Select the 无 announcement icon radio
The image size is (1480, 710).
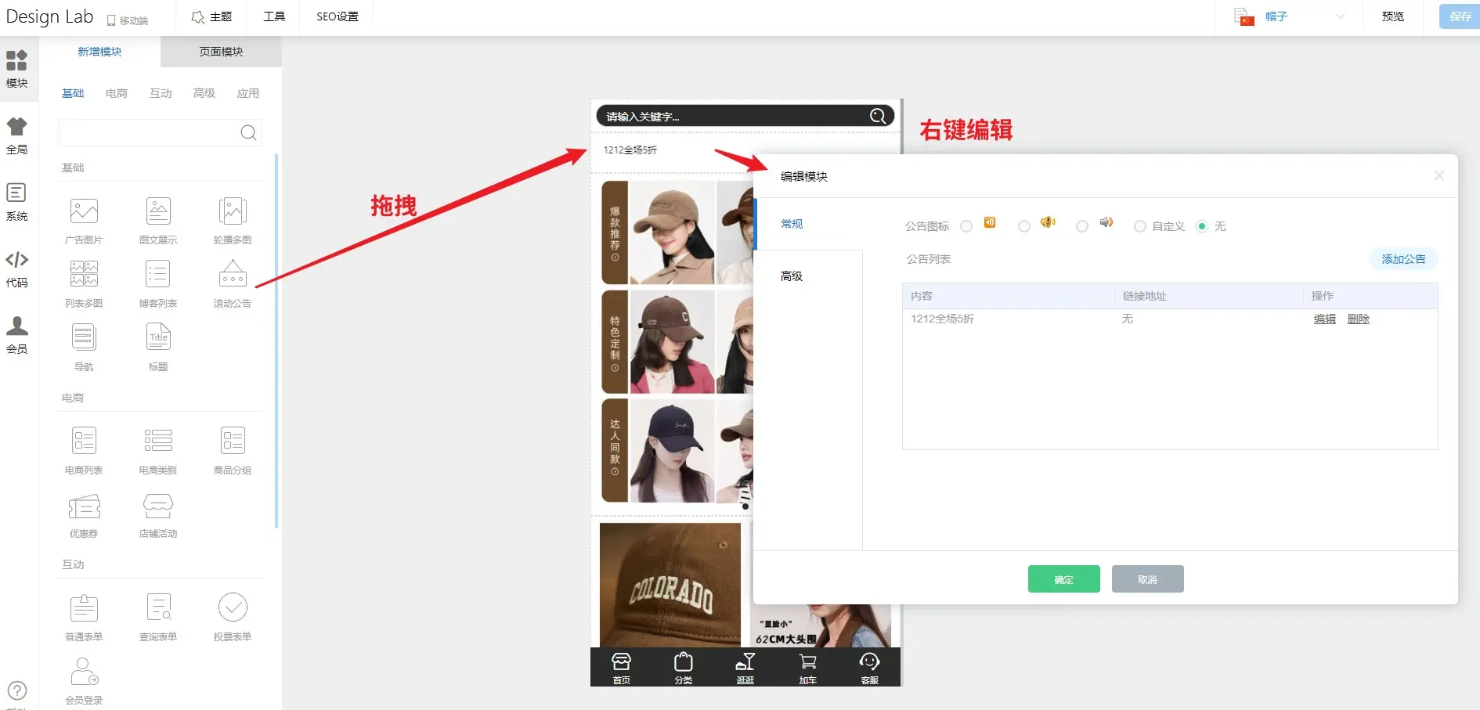(1202, 226)
